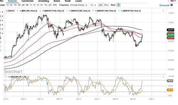Set chart range to 20Y

[x=50, y=5]
